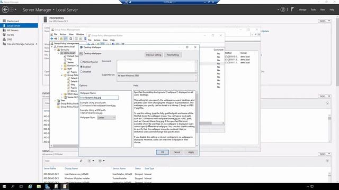Open View menu in Group Policy Editor
This screenshot has width=339, height=190.
[105, 40]
